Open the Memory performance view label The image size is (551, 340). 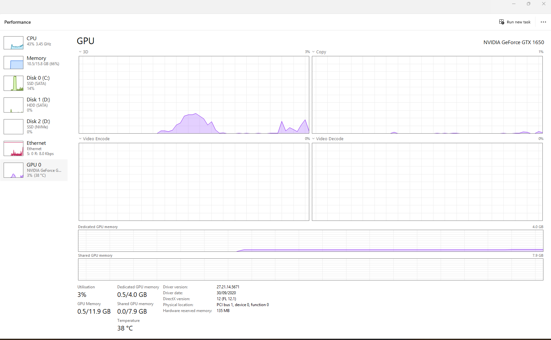click(x=36, y=58)
